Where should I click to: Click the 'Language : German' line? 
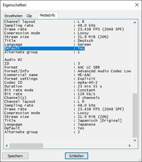(x=48, y=44)
